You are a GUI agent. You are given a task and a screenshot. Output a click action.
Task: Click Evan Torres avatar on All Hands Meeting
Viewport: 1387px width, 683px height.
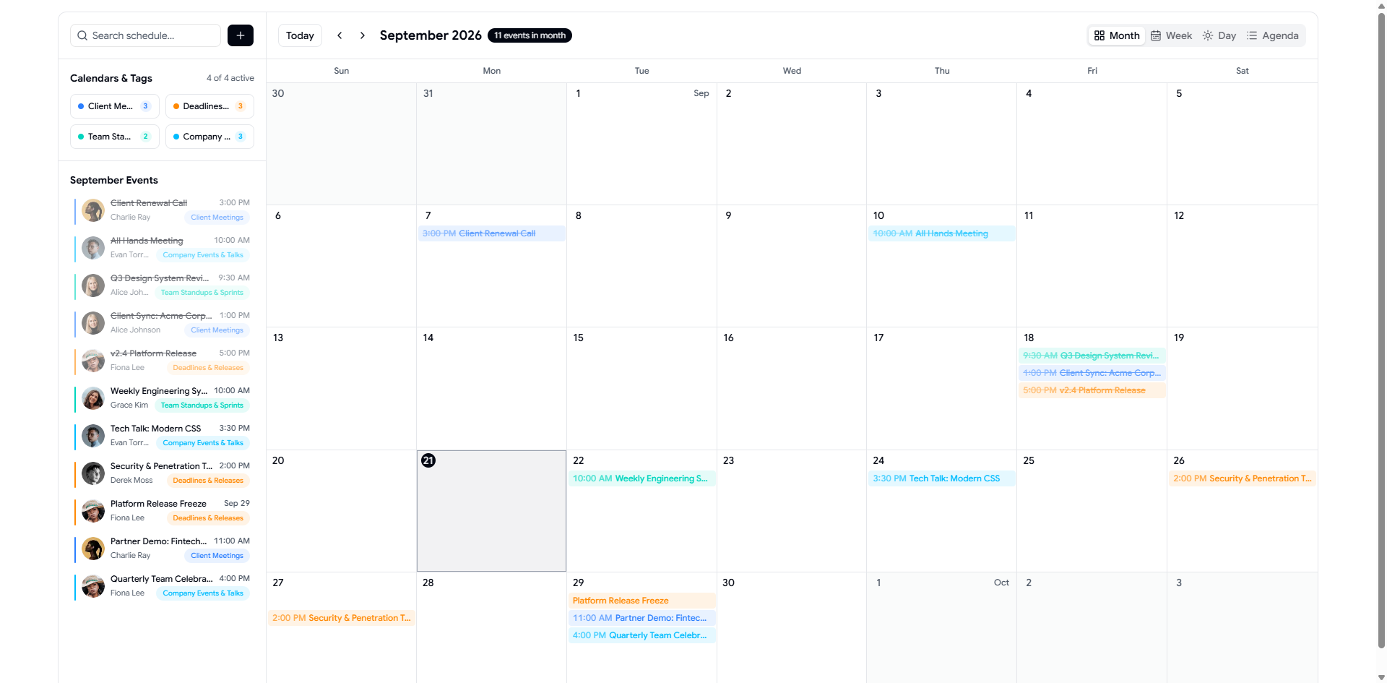(93, 248)
